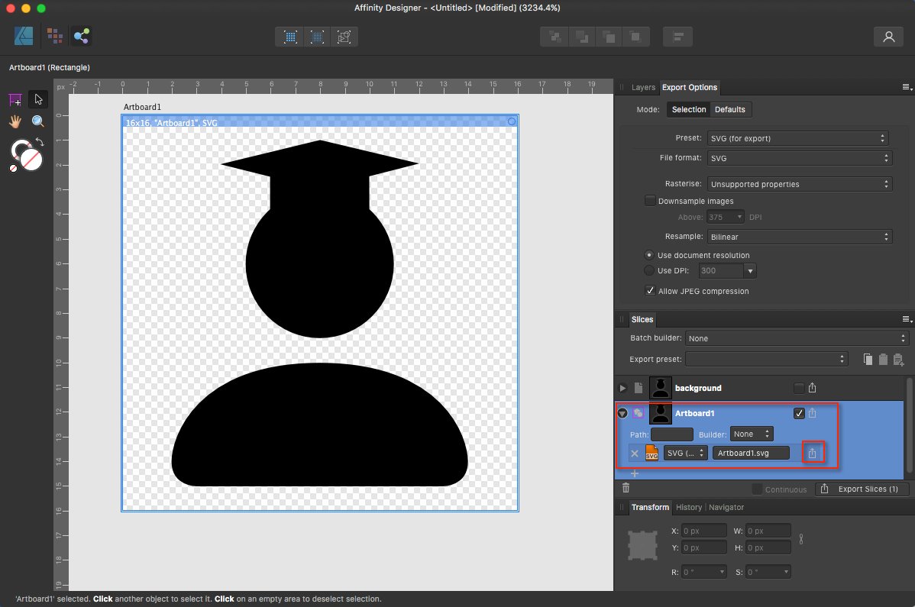Open the Preset dropdown
The height and width of the screenshot is (607, 915).
798,138
